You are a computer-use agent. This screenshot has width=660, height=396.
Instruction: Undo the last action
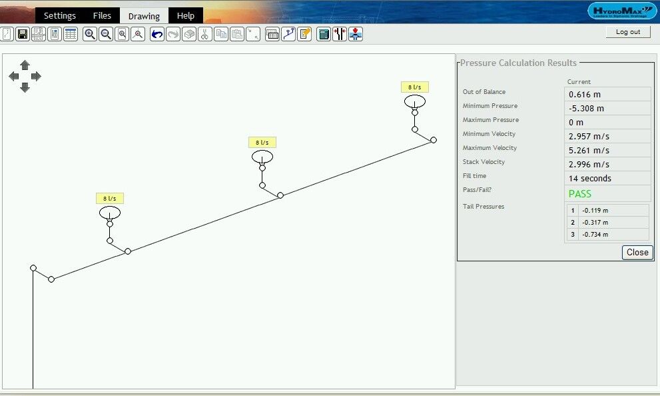pyautogui.click(x=156, y=34)
